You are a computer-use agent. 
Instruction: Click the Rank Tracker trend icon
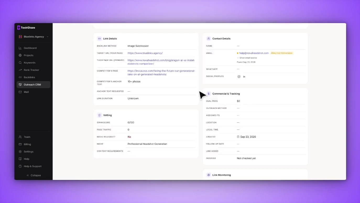tap(20, 70)
